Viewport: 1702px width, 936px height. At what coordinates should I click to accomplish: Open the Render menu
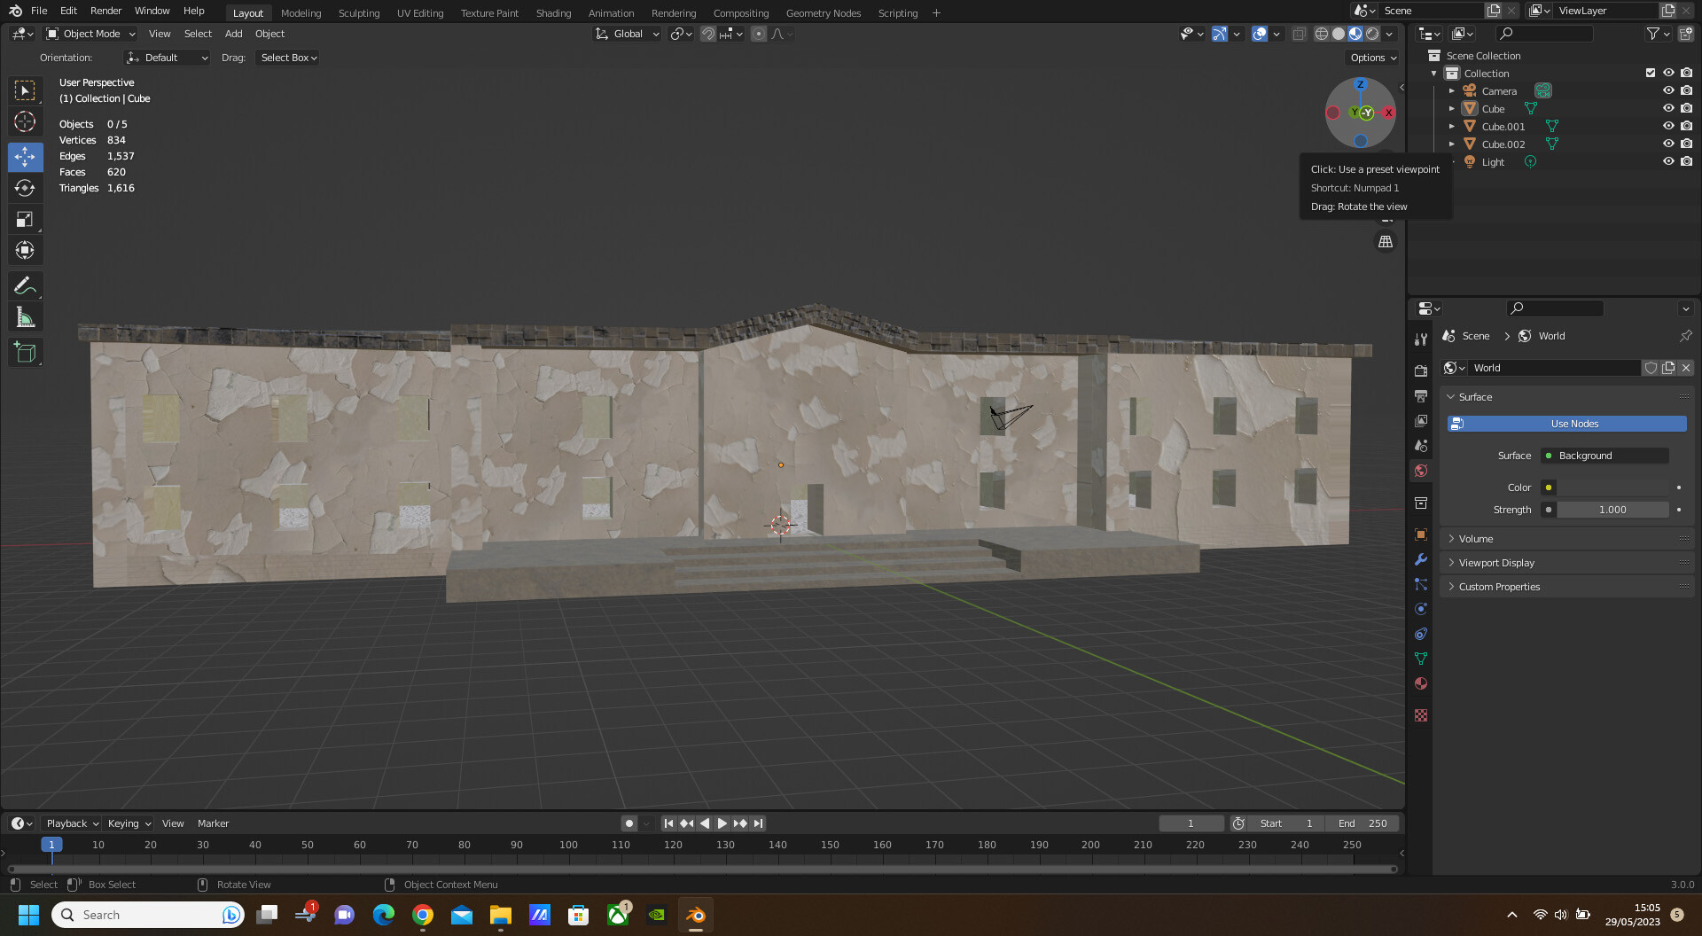click(x=105, y=11)
